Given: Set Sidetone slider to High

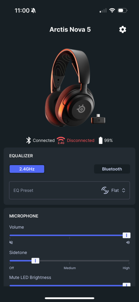Looking at the screenshot, I should coord(129,261).
